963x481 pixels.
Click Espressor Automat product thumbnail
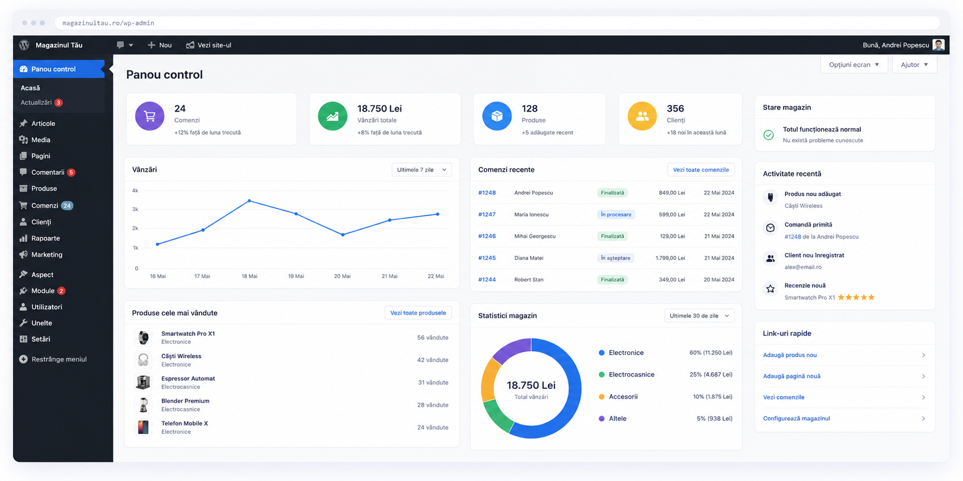tap(143, 383)
